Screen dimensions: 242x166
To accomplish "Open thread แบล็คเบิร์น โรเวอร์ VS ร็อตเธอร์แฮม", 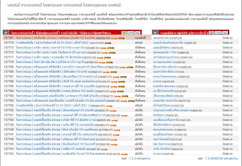I will click(x=61, y=154).
